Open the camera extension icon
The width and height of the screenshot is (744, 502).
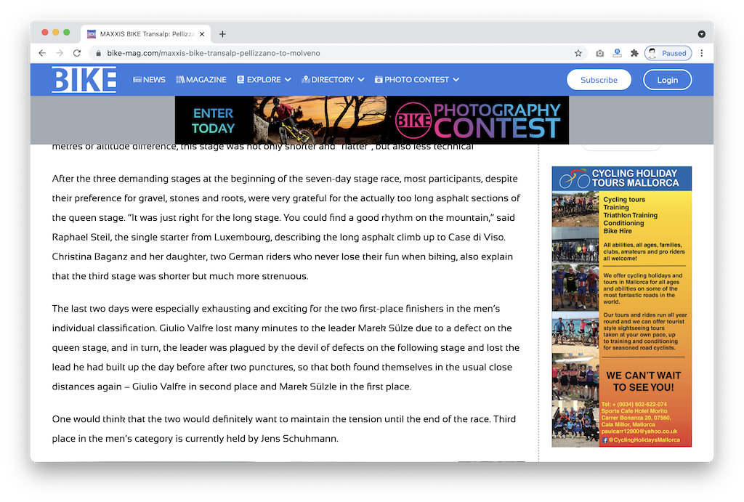pyautogui.click(x=599, y=53)
